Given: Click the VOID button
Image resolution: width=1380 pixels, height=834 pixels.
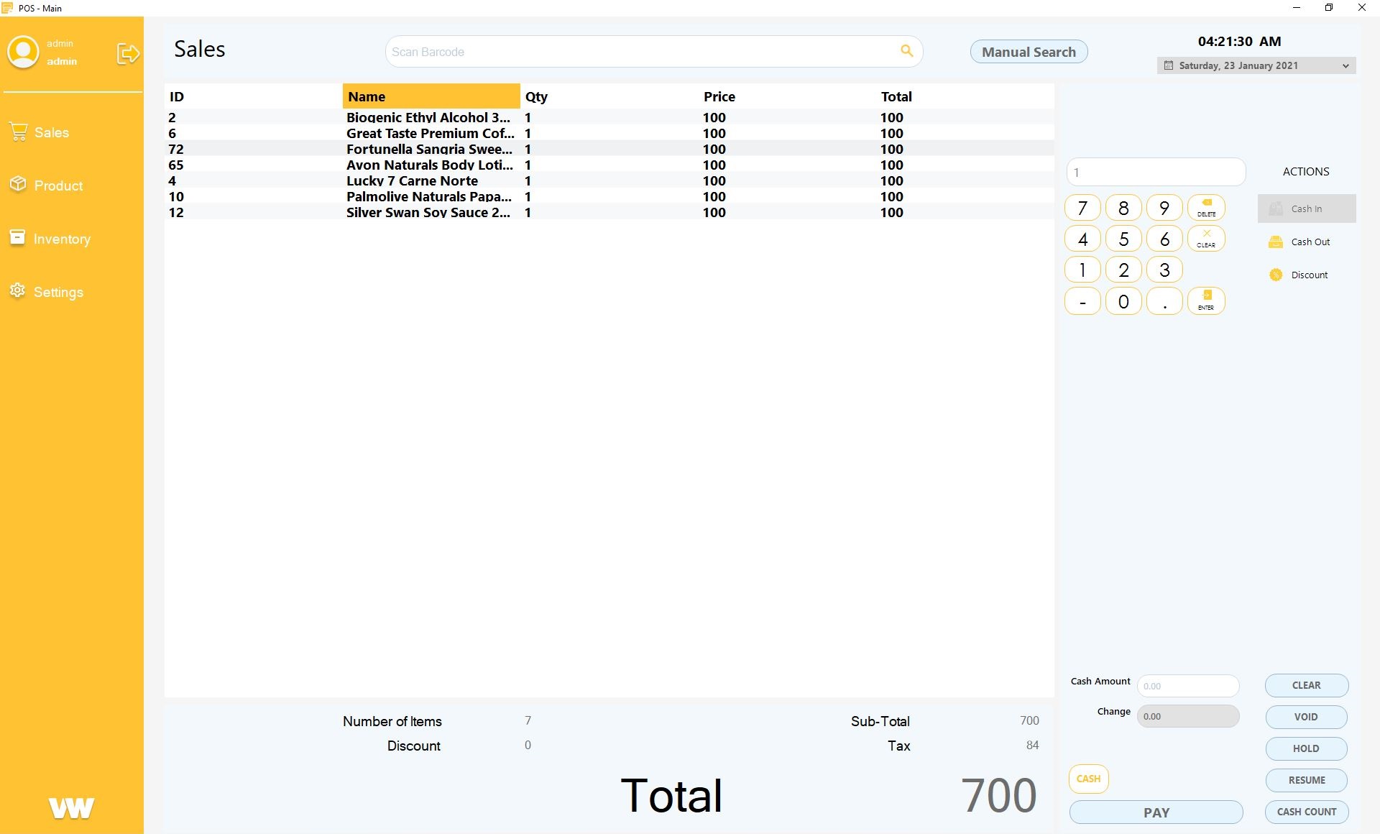Looking at the screenshot, I should pyautogui.click(x=1305, y=717).
